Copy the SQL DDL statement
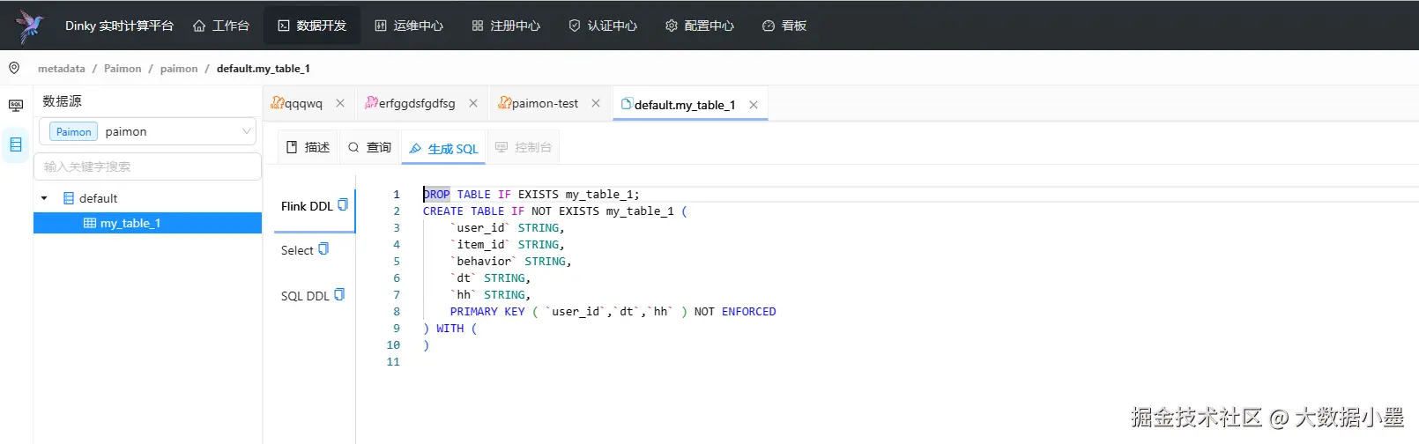Screen dimensions: 1419x444 (x=339, y=294)
